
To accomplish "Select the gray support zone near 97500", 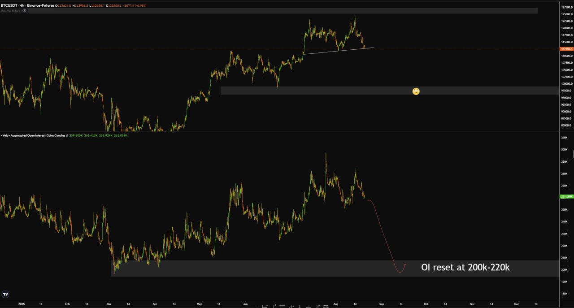I will (x=314, y=91).
